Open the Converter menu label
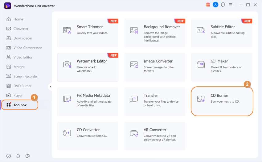Viewport: 262px width, 162px height. coord(21,29)
